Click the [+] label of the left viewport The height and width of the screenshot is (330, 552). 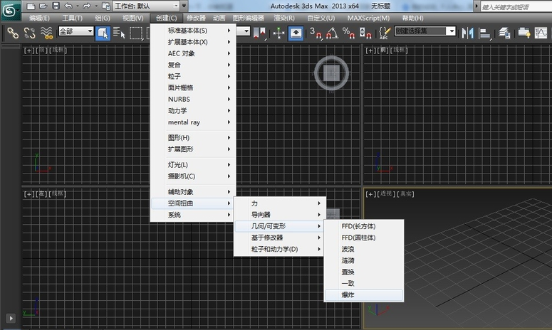(x=28, y=193)
